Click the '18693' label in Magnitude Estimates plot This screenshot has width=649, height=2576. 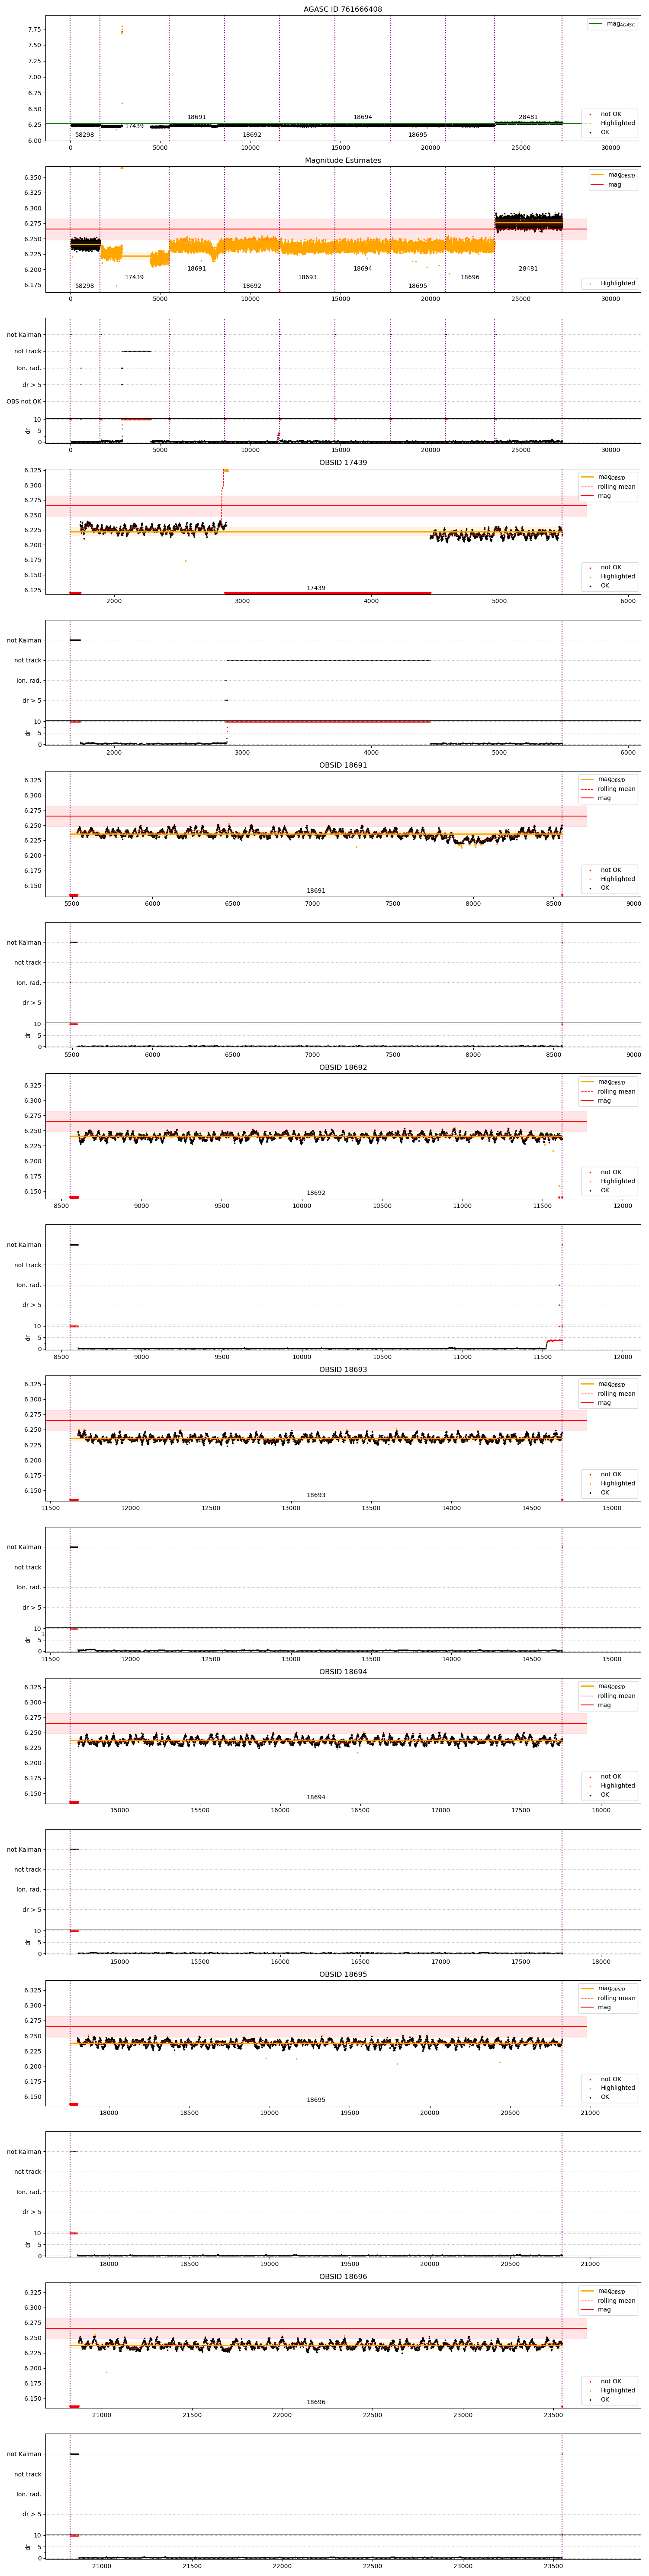(307, 277)
